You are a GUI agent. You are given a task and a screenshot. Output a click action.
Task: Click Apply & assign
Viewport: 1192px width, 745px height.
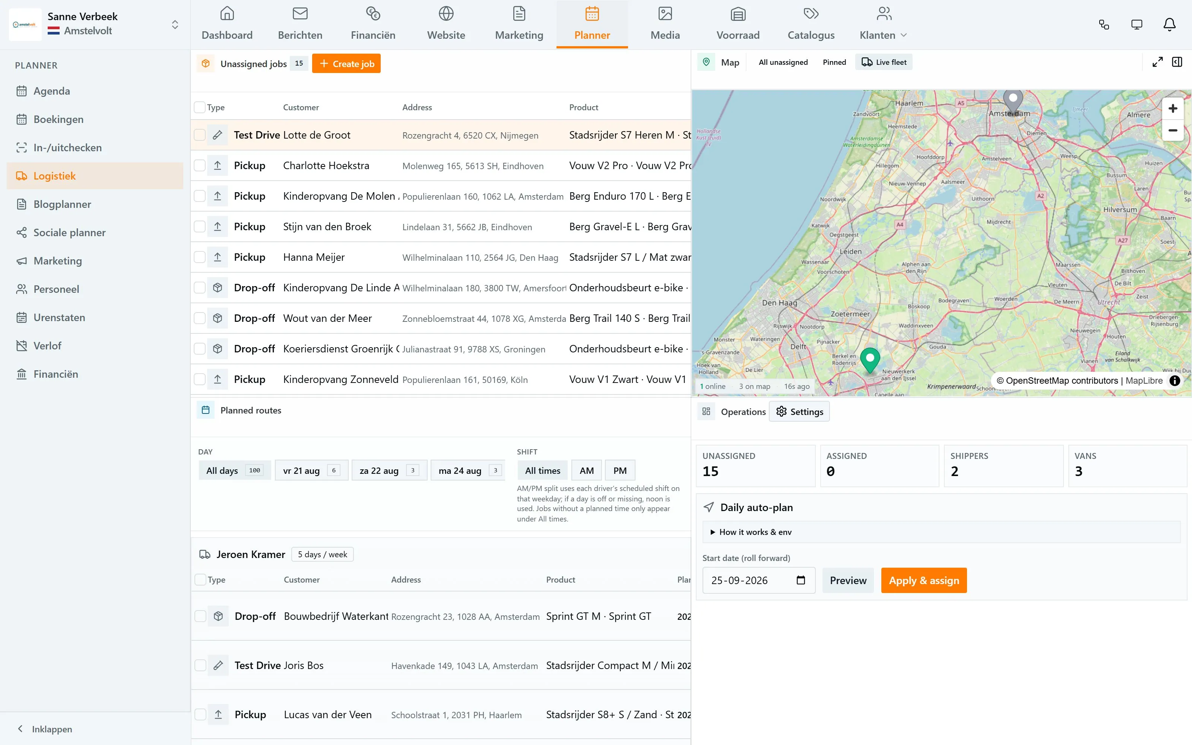[x=923, y=580]
